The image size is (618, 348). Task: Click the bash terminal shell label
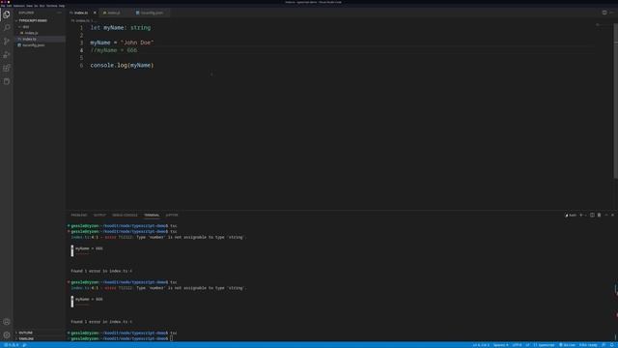[571, 215]
